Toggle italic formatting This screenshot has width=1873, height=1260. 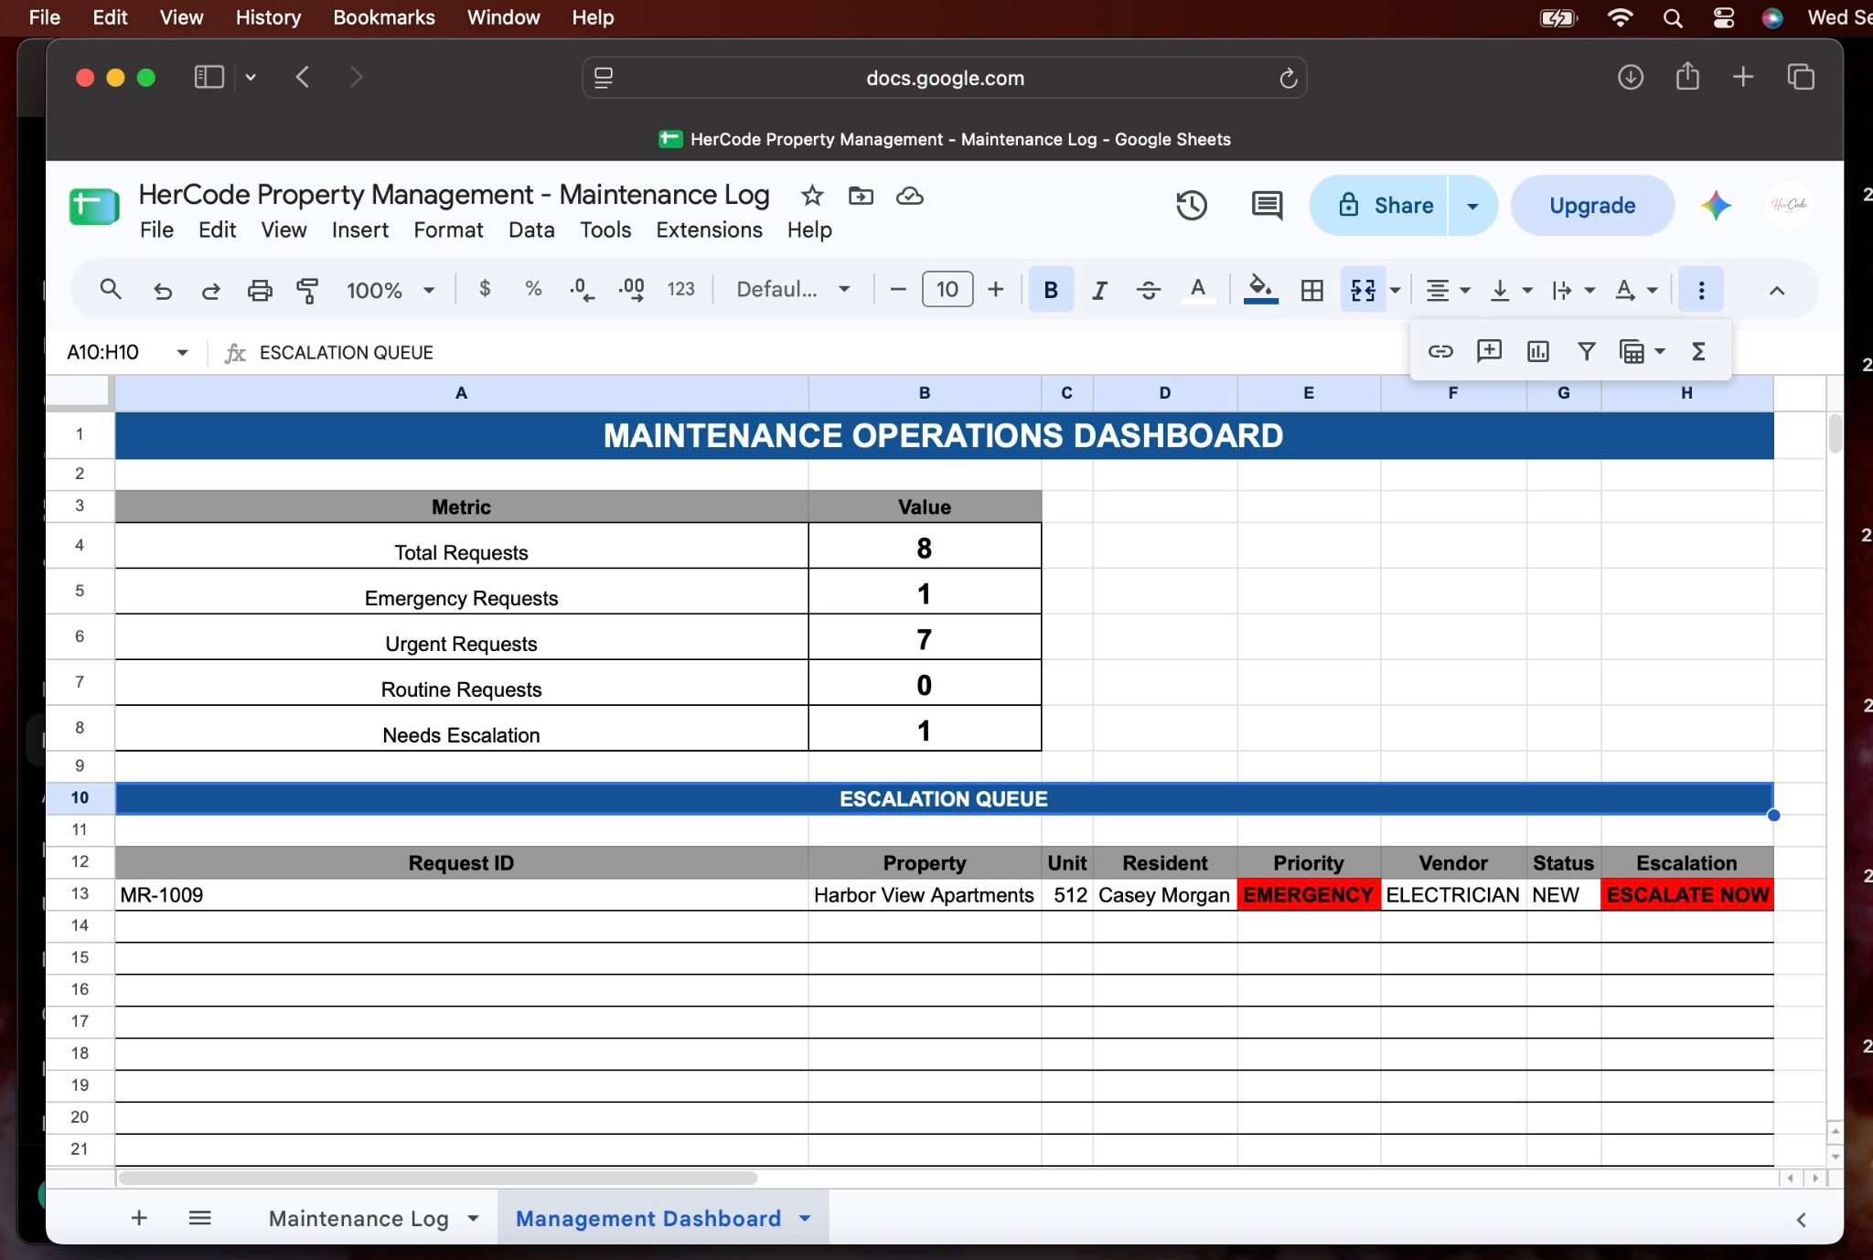tap(1099, 291)
